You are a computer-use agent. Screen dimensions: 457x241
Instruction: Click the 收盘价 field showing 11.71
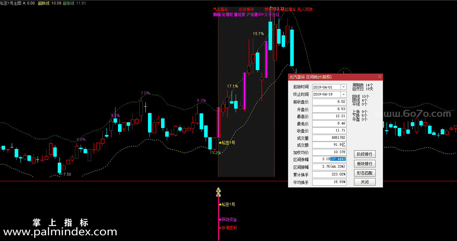[329, 131]
